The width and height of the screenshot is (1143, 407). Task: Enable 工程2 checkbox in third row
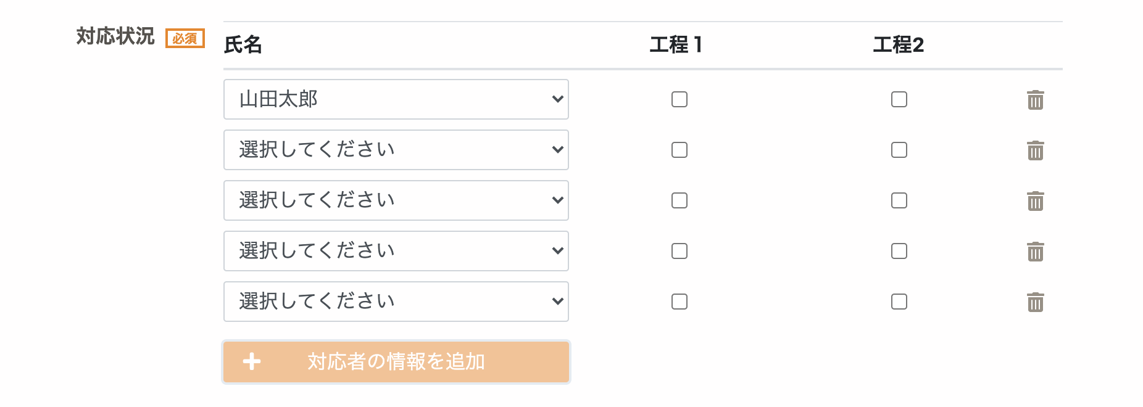tap(899, 200)
